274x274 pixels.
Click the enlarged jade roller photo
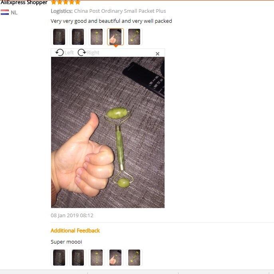pyautogui.click(x=108, y=132)
